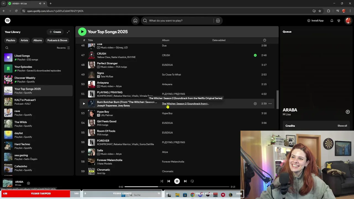Open sea gazing playlist
The width and height of the screenshot is (354, 199).
click(x=38, y=157)
